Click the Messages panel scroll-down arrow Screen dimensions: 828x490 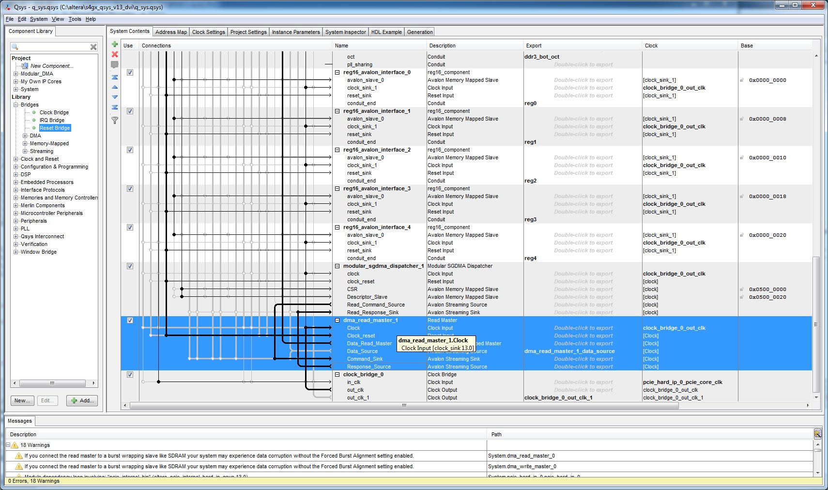(x=817, y=473)
